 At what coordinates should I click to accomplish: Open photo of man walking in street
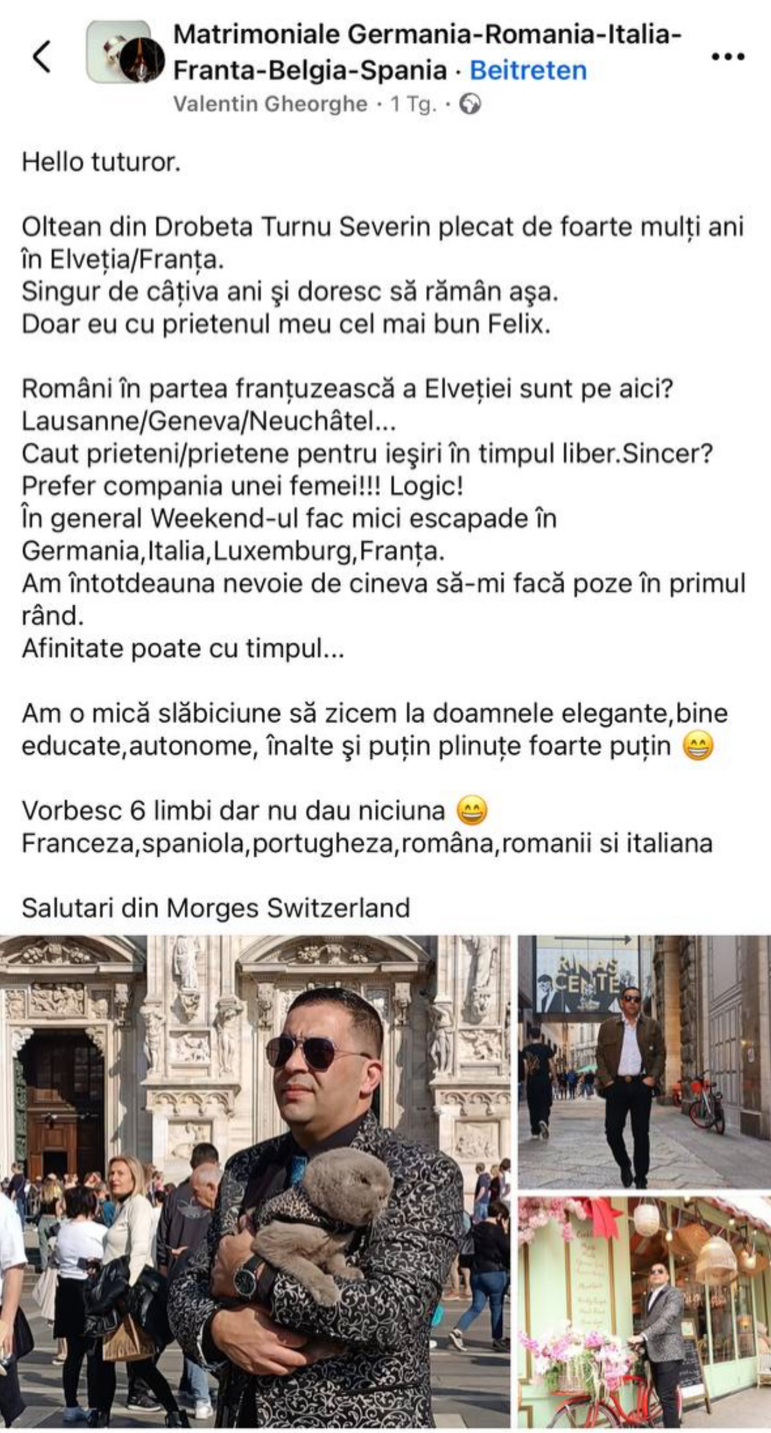(x=644, y=1061)
